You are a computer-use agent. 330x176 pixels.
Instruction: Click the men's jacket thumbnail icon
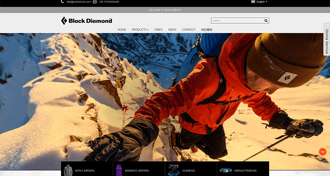pyautogui.click(x=68, y=170)
